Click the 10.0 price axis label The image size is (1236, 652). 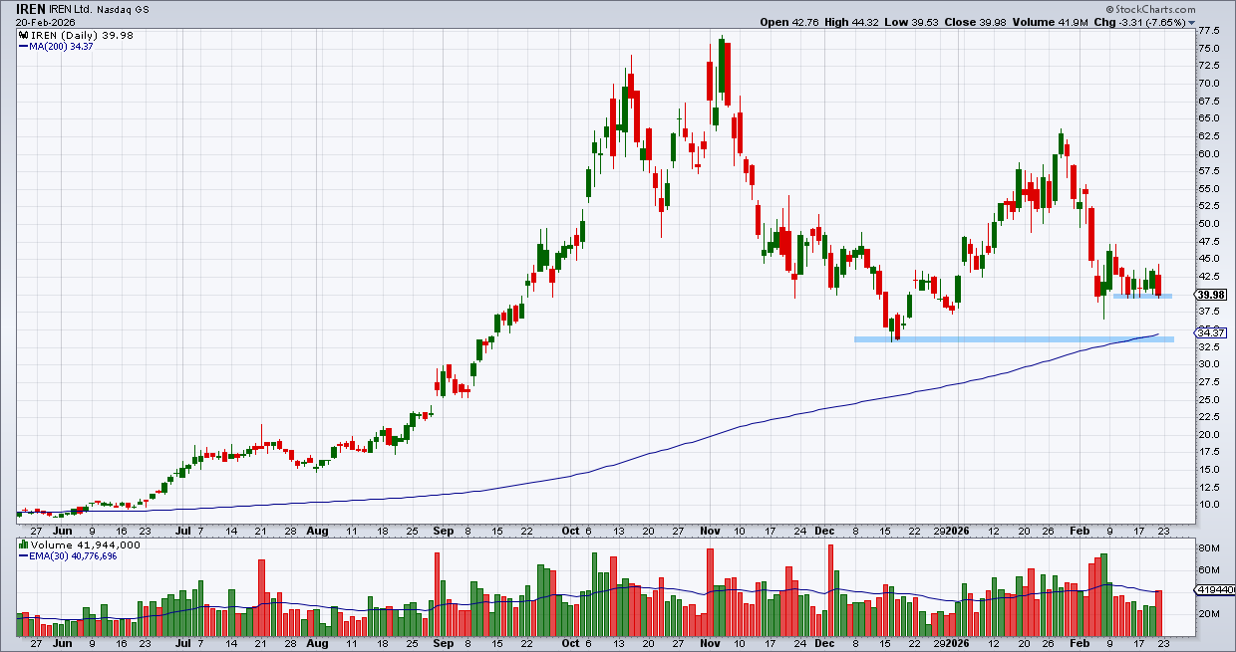point(1210,505)
